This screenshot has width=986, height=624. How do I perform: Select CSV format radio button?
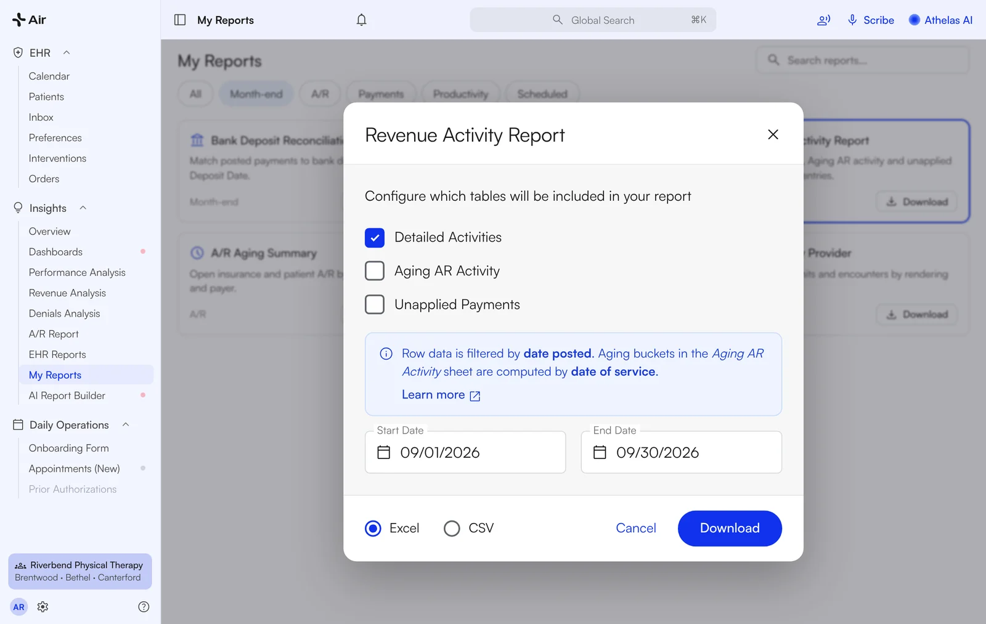452,529
